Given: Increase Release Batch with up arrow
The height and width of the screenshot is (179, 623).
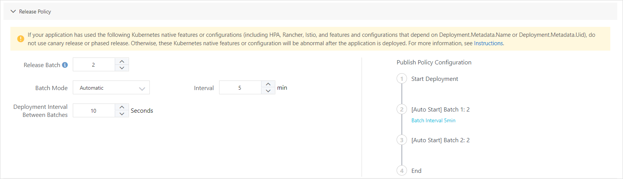Looking at the screenshot, I should coord(122,61).
